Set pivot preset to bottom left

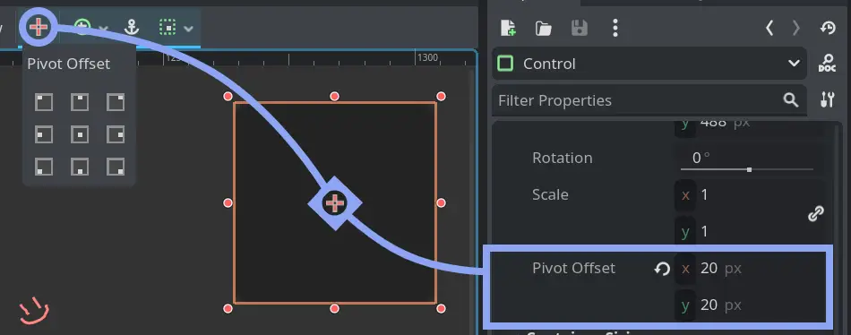(x=44, y=166)
